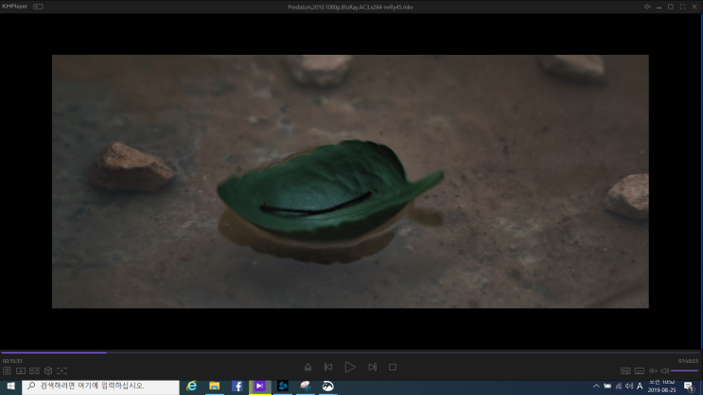This screenshot has width=703, height=395.
Task: Switch IME input mode 'A' indicator
Action: (640, 386)
